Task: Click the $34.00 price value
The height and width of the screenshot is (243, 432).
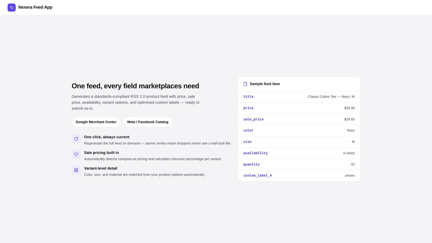Action: [349, 108]
